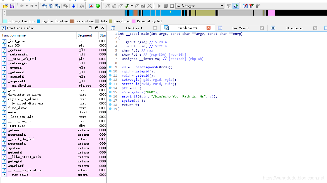
Task: Toggle breakpoint dot on line 18
Action: point(110,104)
